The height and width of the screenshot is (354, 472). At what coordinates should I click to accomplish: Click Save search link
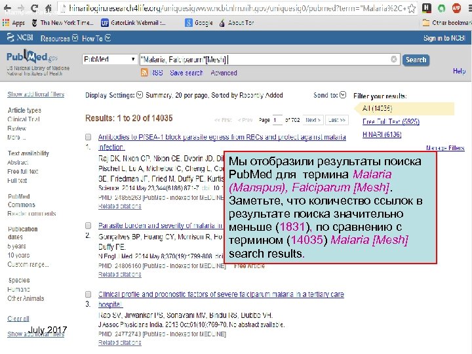[x=186, y=73]
